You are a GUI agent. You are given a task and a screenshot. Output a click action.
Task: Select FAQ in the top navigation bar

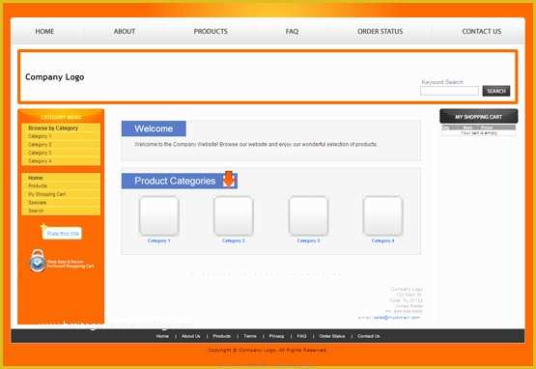click(292, 32)
